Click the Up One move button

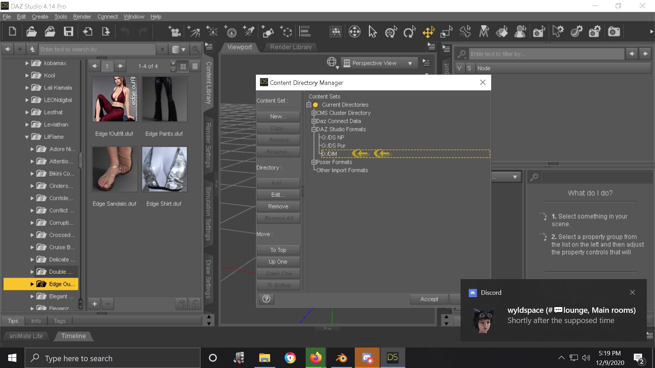point(278,262)
